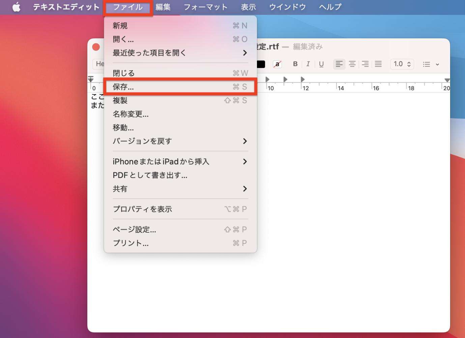Choose プリント… to print the document
This screenshot has height=338, width=465.
[x=180, y=243]
